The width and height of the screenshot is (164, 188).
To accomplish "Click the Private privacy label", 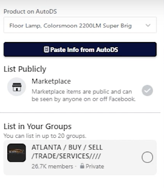I will coord(95,166).
